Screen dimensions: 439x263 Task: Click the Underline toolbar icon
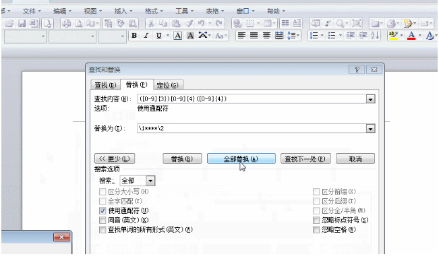pyautogui.click(x=158, y=36)
